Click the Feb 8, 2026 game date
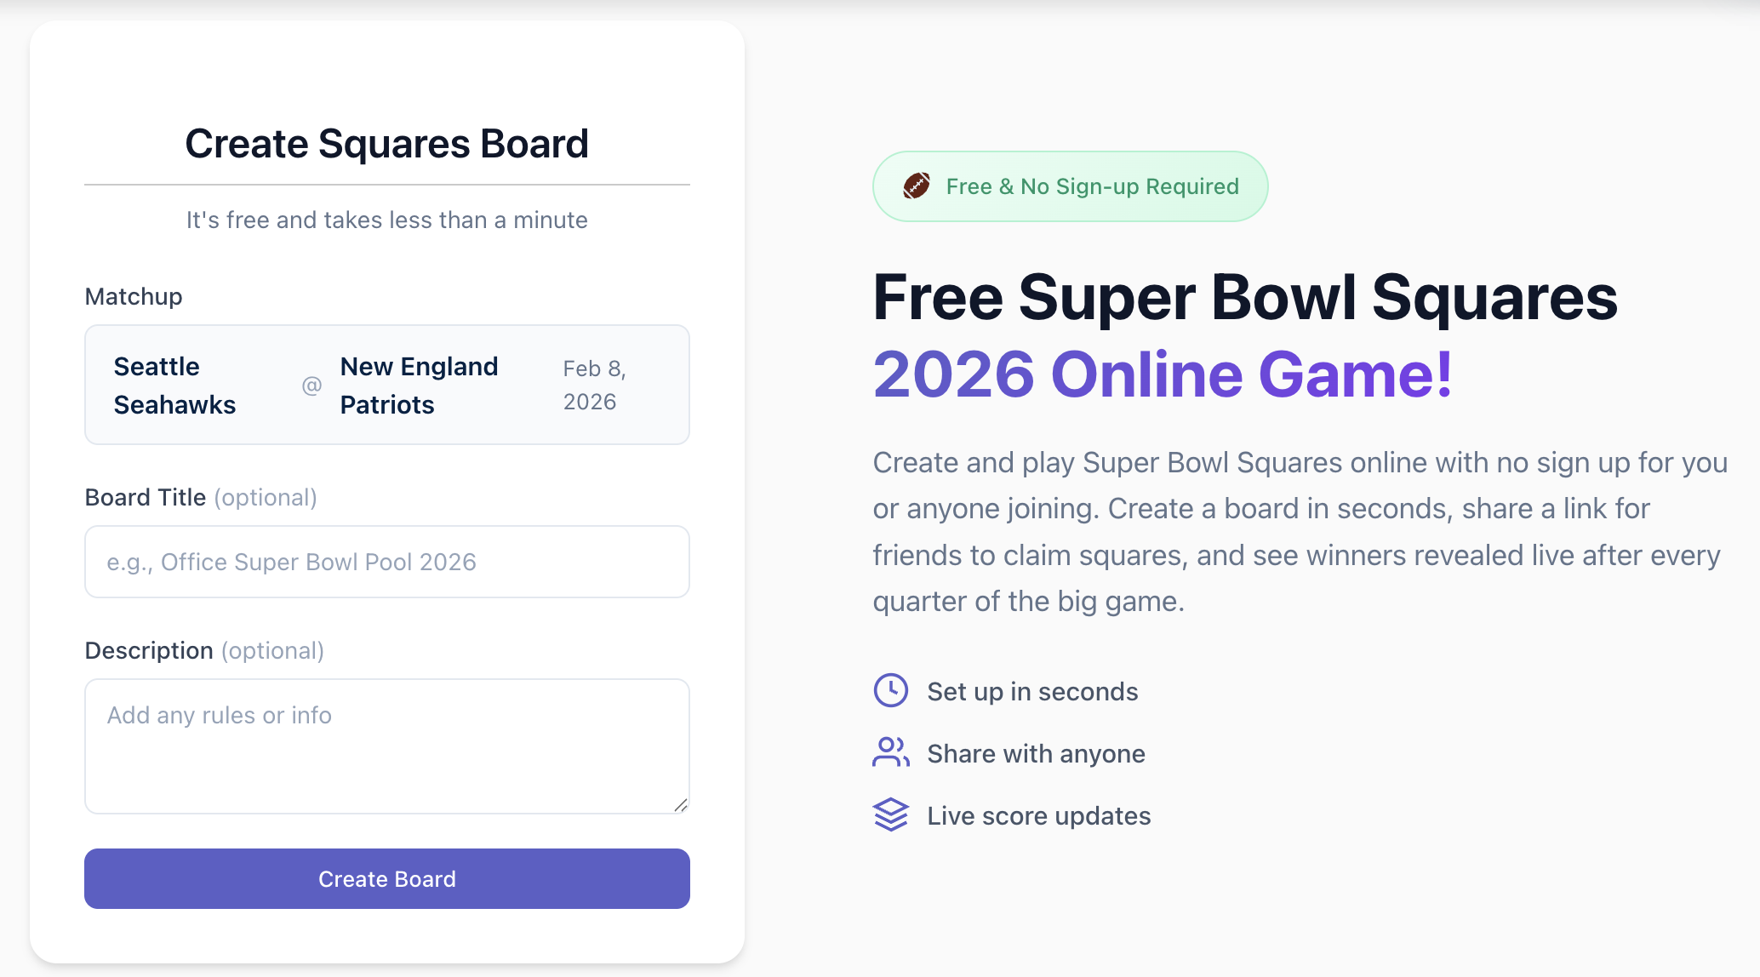 [594, 385]
